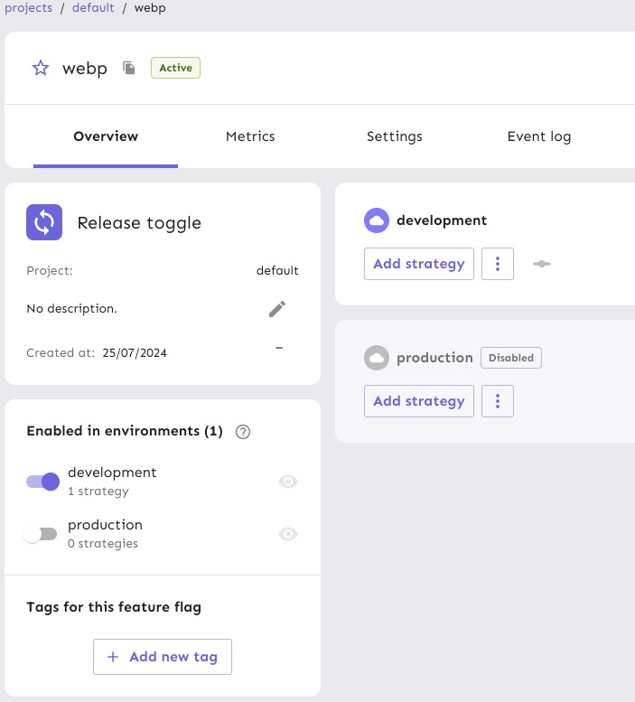Open the development strategy options menu
This screenshot has height=702, width=635.
(498, 264)
